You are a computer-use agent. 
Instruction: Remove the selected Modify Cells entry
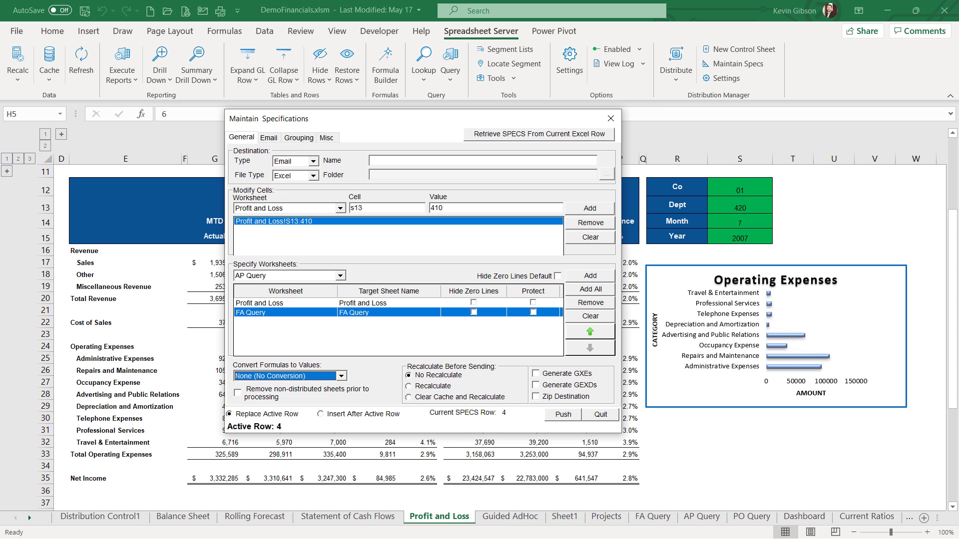pyautogui.click(x=590, y=223)
